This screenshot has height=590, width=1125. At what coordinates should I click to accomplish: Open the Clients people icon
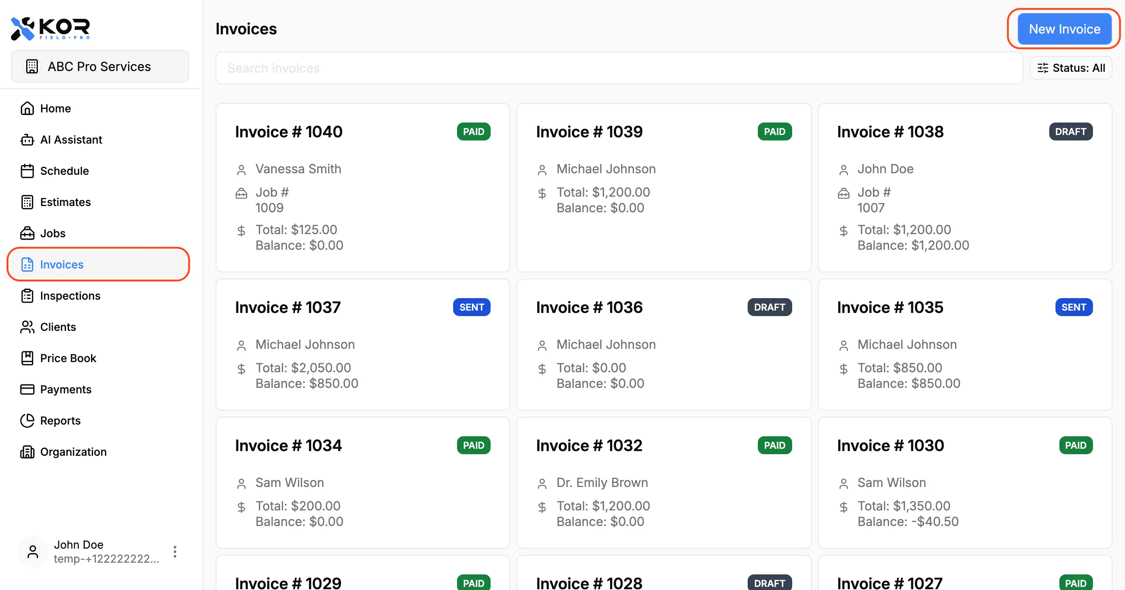tap(27, 327)
